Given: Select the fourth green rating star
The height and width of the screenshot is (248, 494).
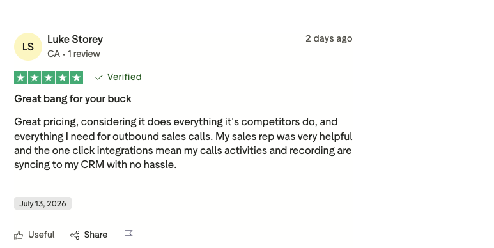Looking at the screenshot, I should 63,77.
